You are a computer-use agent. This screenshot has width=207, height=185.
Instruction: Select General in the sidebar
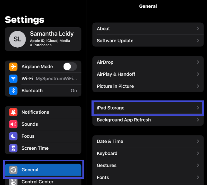pyautogui.click(x=43, y=170)
